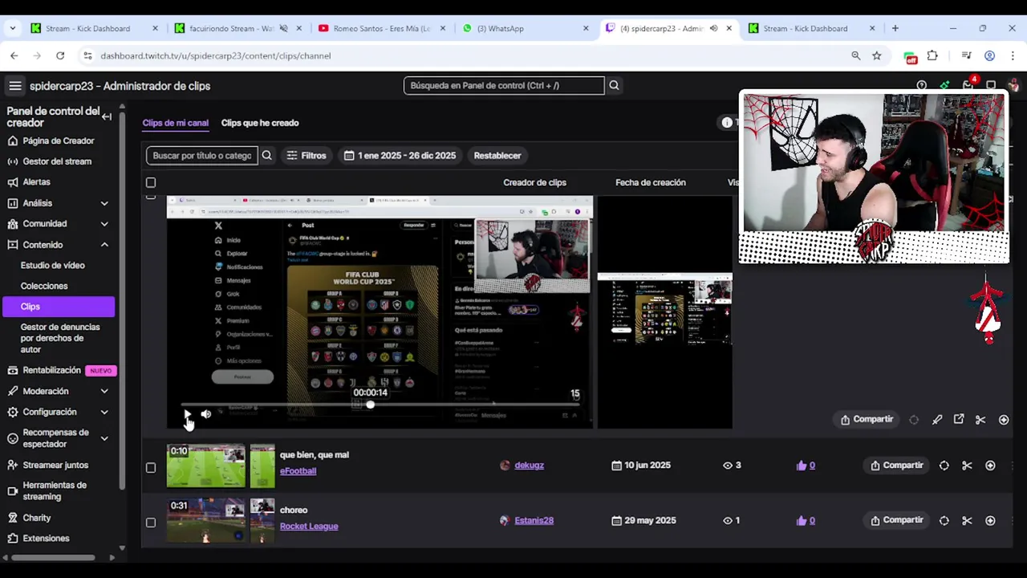This screenshot has width=1027, height=578.
Task: Expand the Moderación sidebar section
Action: coord(104,391)
